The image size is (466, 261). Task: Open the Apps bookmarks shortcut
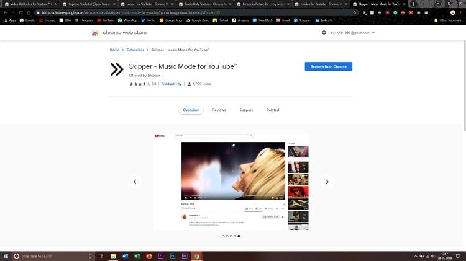(9, 20)
